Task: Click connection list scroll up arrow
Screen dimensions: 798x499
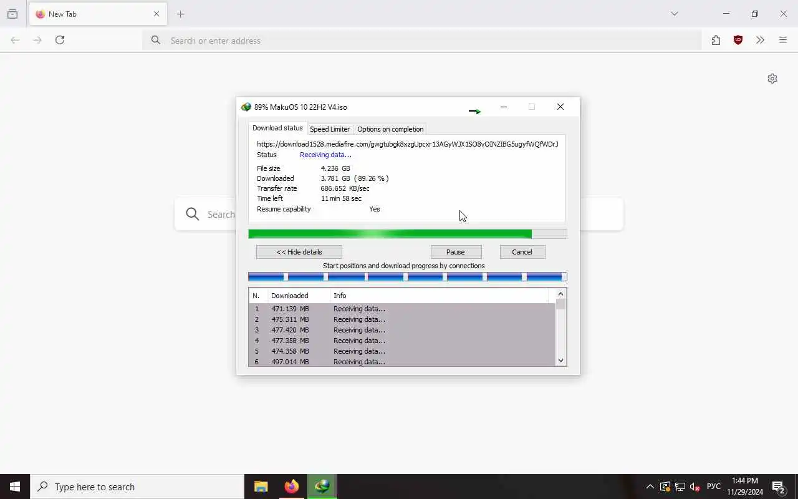Action: (560, 294)
